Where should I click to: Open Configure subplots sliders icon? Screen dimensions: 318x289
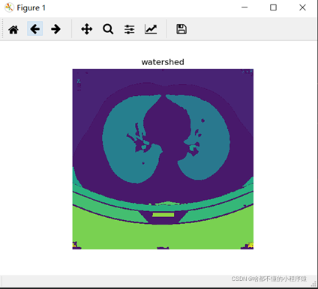click(130, 29)
